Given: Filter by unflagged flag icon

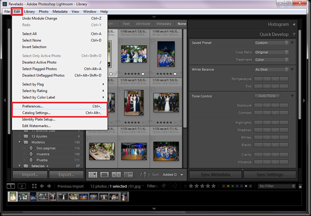Looking at the screenshot, I should [x=170, y=186].
